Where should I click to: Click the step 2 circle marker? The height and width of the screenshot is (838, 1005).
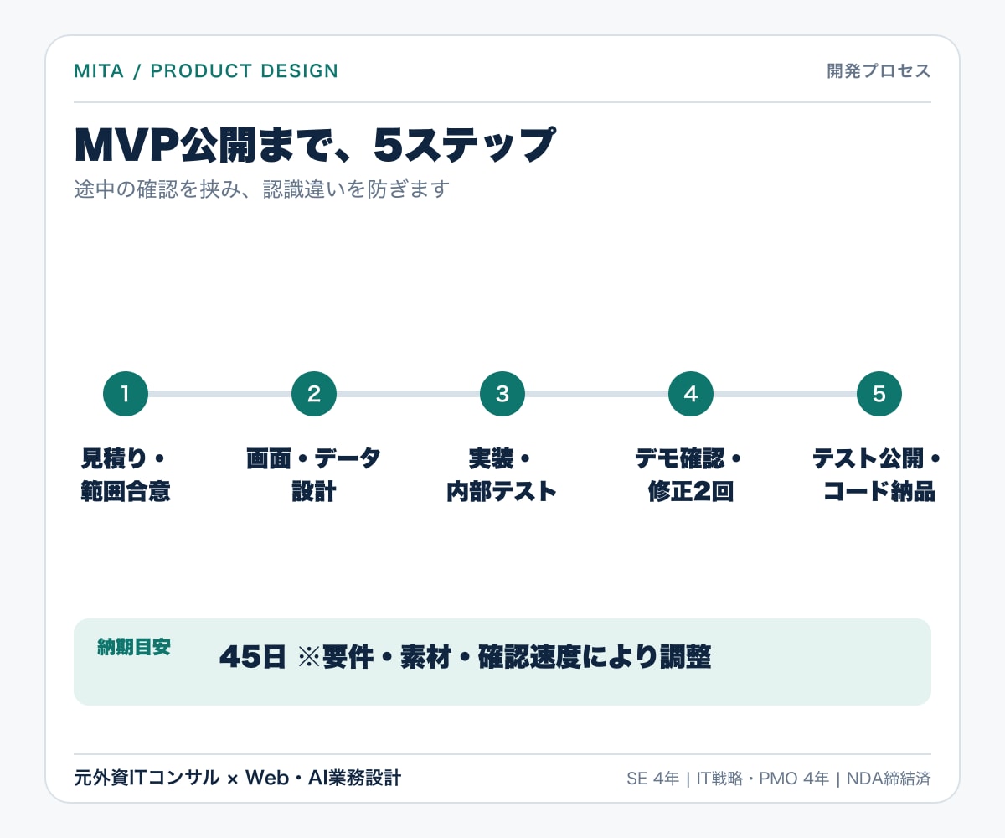pos(314,394)
